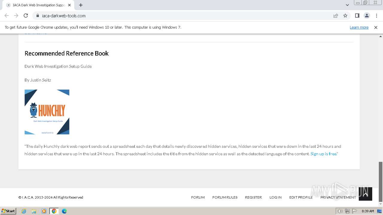Go to the LOG IN page
Screen dimensions: 383x215
275,197
